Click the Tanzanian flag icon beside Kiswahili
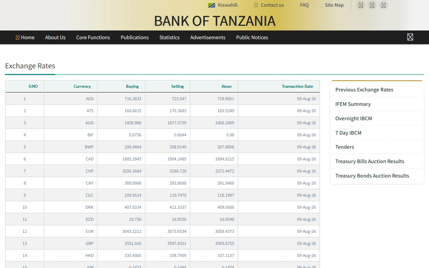This screenshot has width=429, height=268. click(211, 5)
